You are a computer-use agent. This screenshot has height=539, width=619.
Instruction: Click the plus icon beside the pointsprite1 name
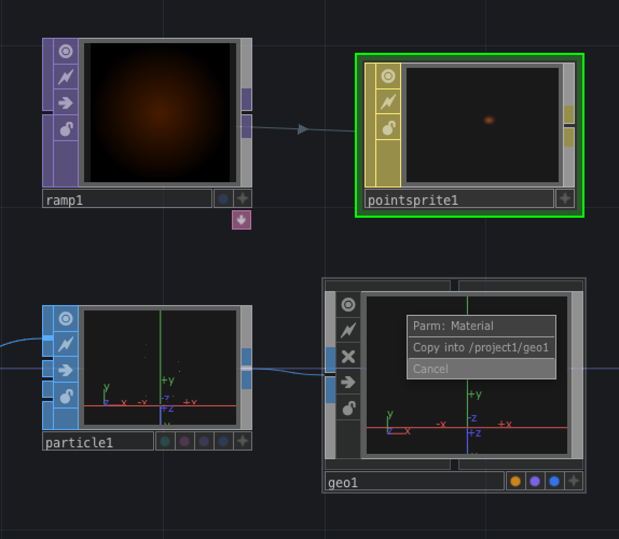[x=565, y=198]
